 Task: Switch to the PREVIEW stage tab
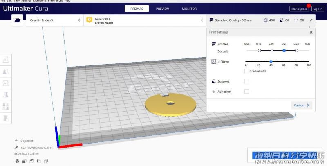162,9
